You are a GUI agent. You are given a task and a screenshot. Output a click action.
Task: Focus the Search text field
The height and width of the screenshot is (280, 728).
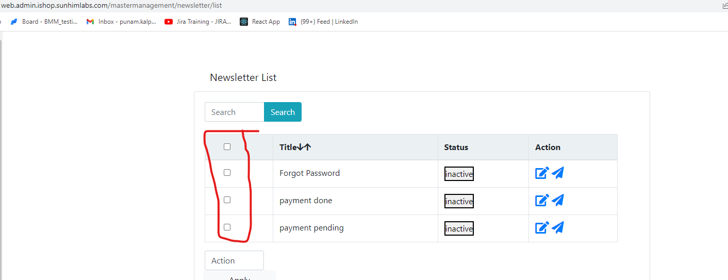click(x=235, y=112)
